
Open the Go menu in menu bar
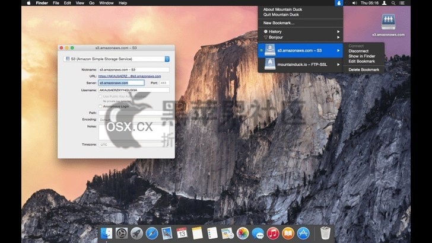(92, 3)
